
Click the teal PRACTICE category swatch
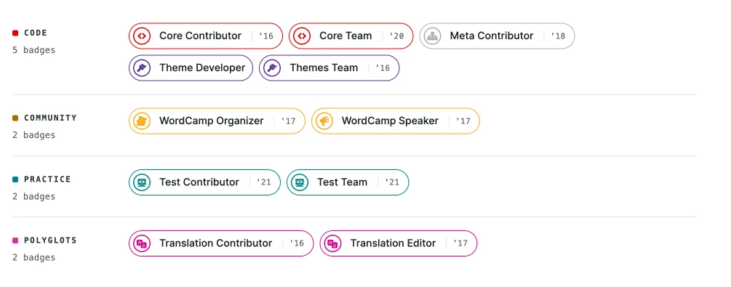point(15,179)
